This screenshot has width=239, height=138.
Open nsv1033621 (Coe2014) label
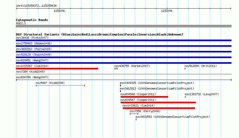click(x=139, y=105)
